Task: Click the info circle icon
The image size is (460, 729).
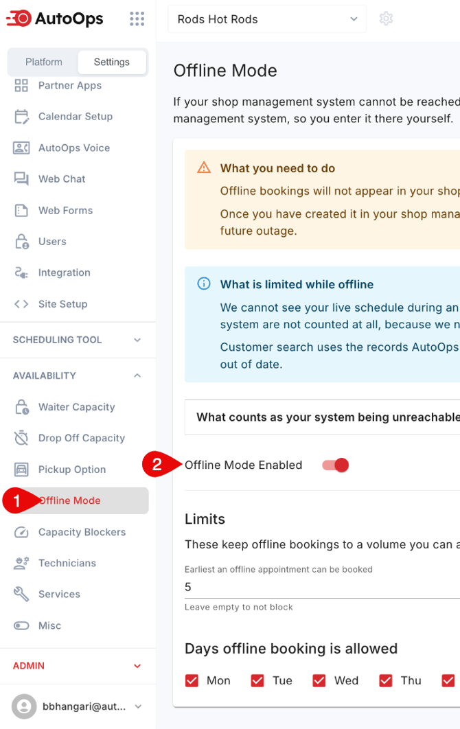Action: click(204, 283)
